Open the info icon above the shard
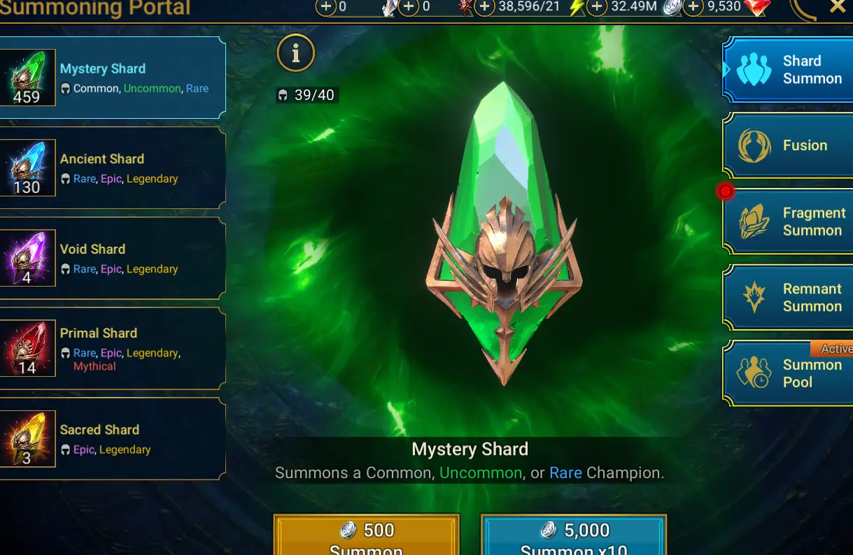Viewport: 853px width, 555px height. [x=295, y=53]
